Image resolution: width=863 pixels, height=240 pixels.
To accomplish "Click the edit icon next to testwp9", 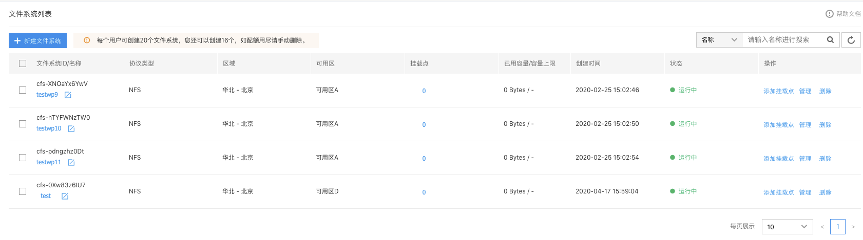I will [x=68, y=95].
